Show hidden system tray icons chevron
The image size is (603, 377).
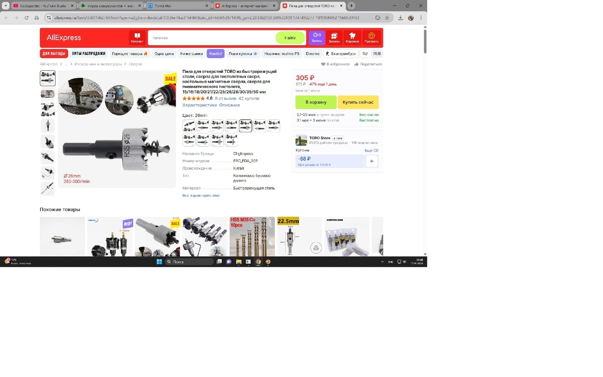pos(382,262)
